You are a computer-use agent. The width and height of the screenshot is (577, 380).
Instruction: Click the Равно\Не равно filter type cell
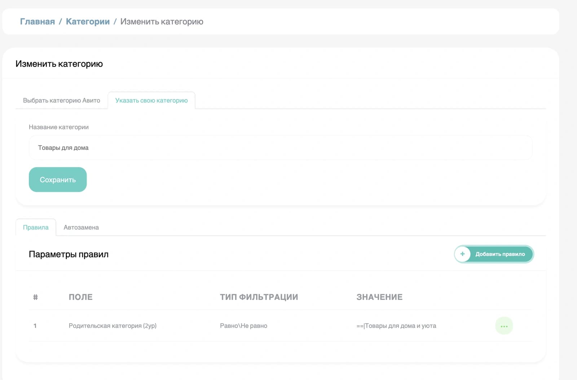(243, 326)
